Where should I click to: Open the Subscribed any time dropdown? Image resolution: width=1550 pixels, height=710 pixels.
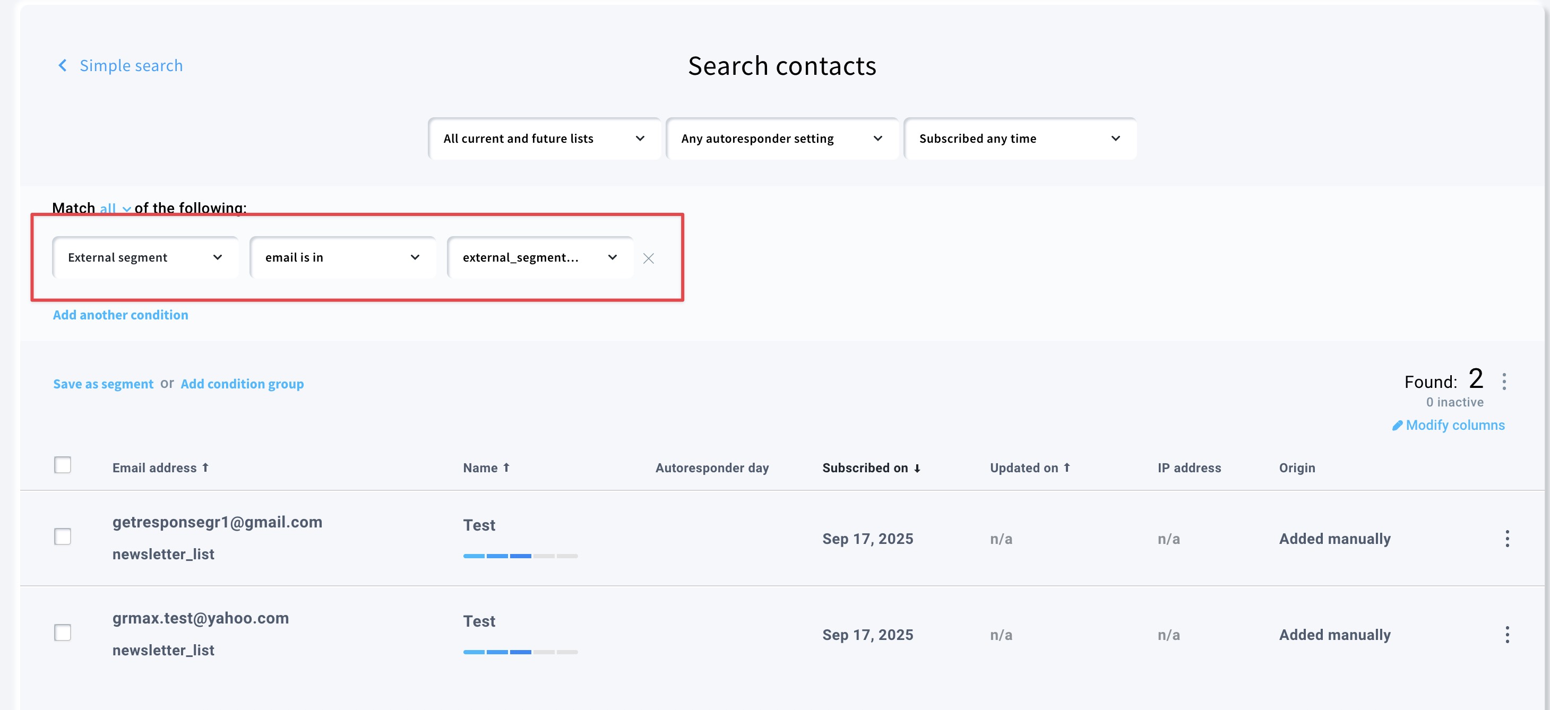pos(1019,139)
